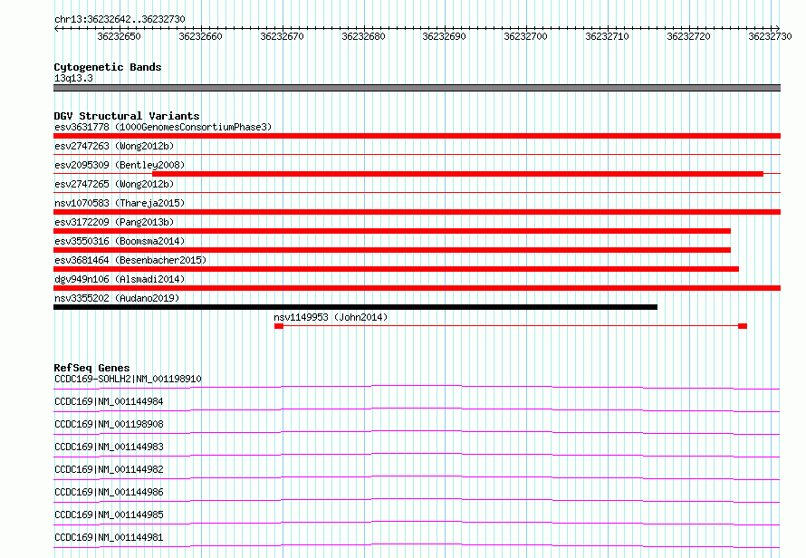Click ruler position 36232730
This screenshot has height=558, width=806.
coord(770,36)
